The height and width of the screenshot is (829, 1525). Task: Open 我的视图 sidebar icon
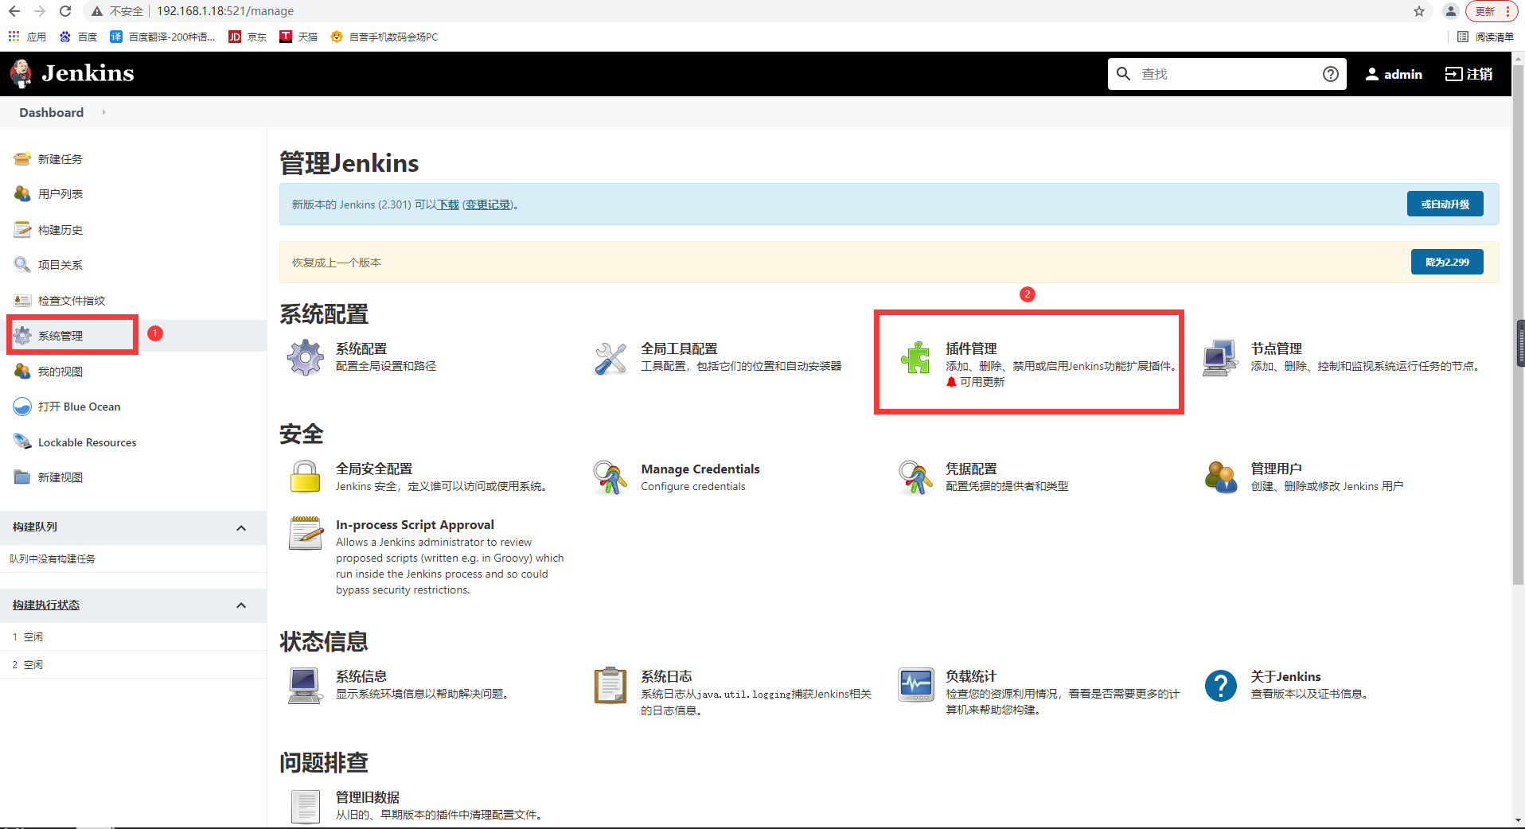click(x=22, y=371)
